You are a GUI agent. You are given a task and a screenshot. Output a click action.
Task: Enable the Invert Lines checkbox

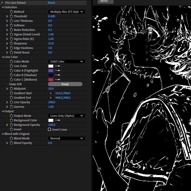point(49,129)
